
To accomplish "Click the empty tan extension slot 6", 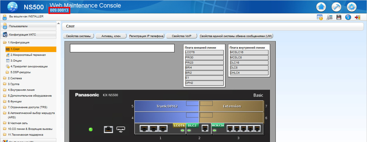I will (232, 118).
